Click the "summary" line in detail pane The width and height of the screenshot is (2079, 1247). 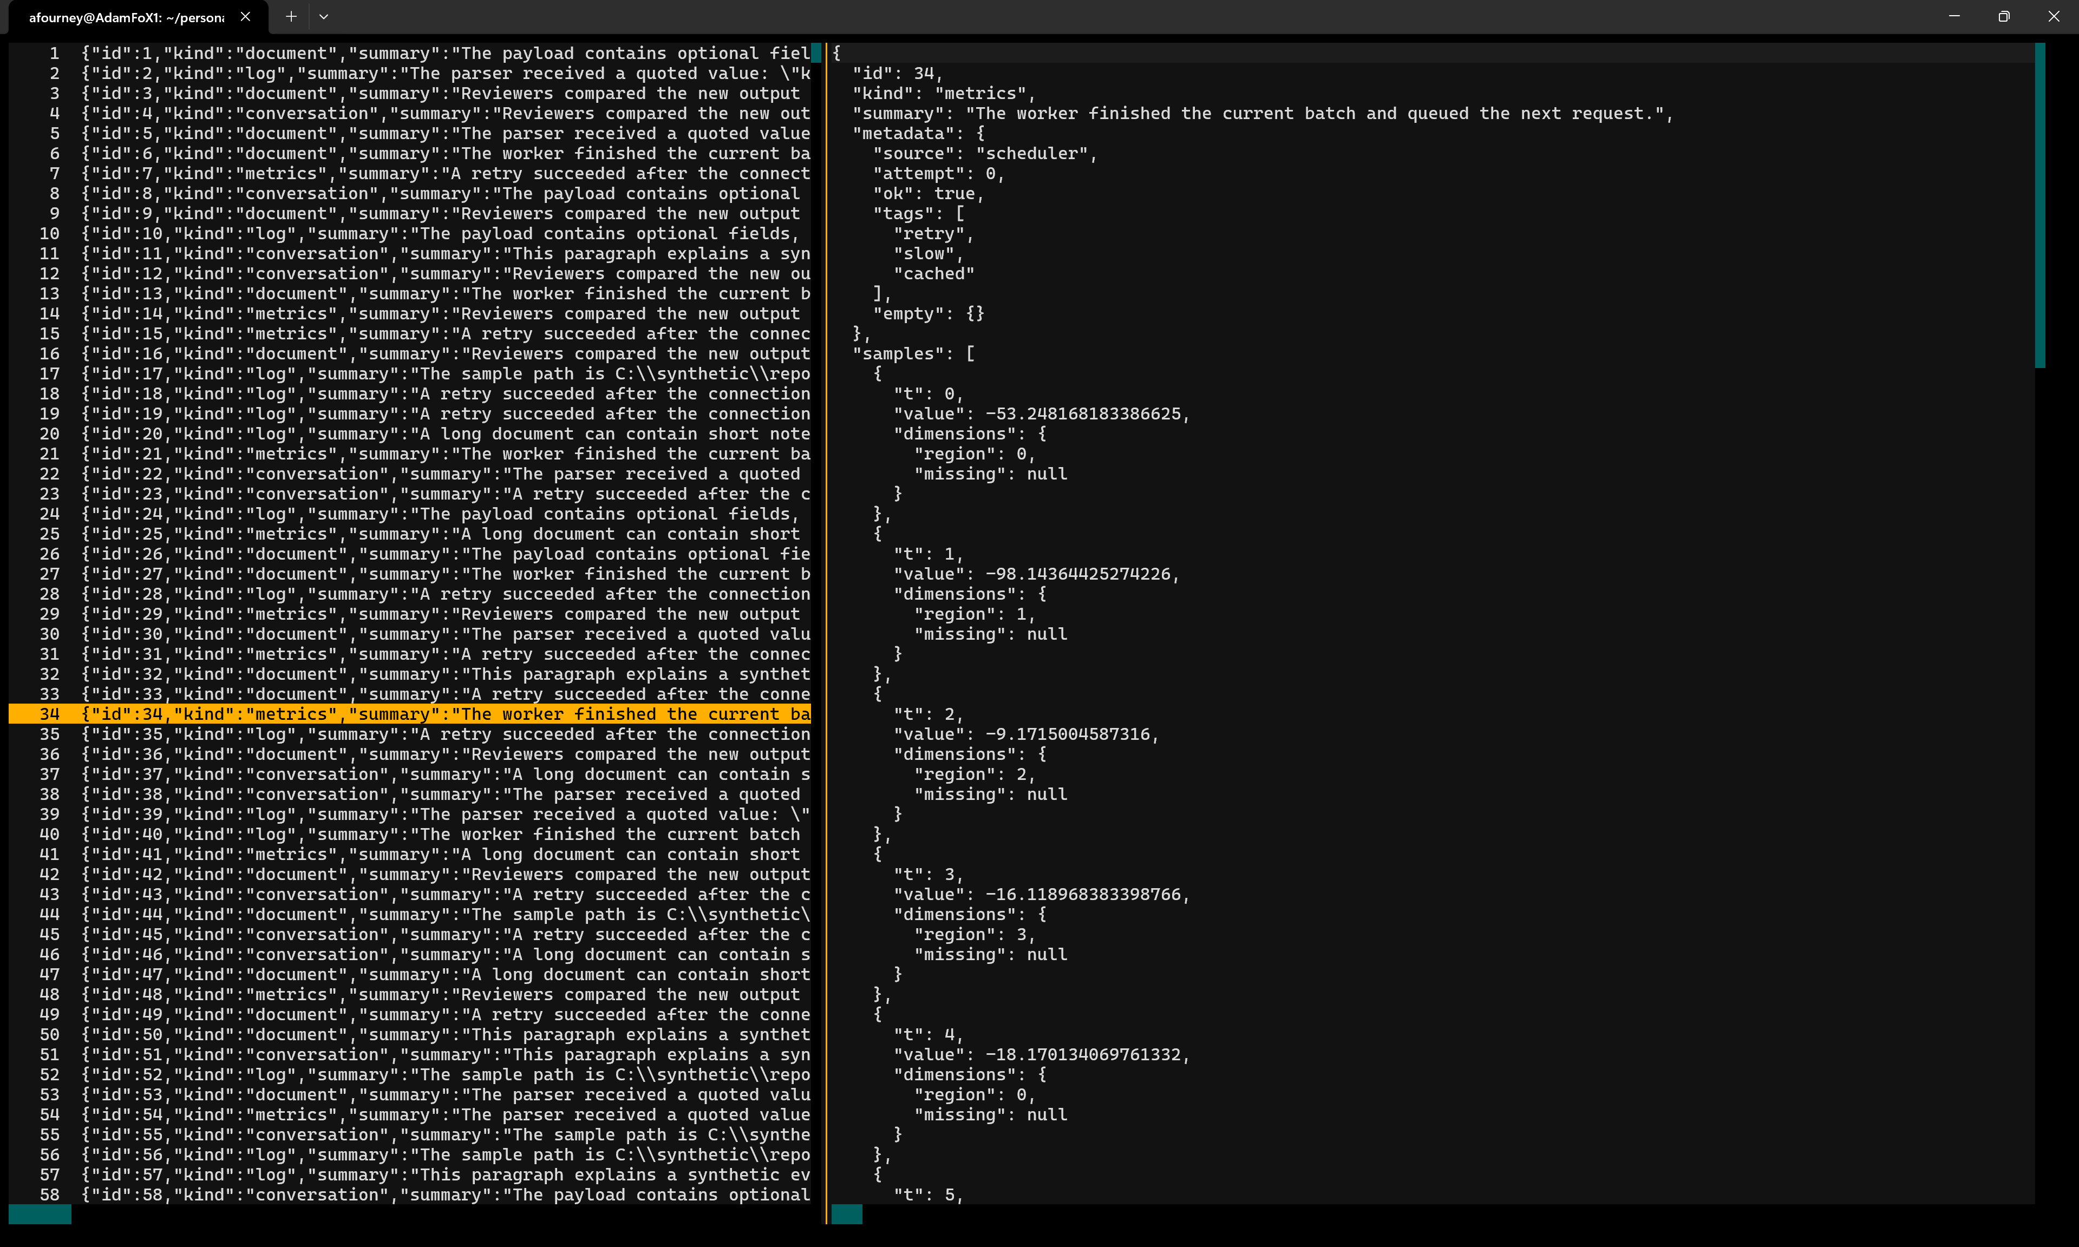pyautogui.click(x=1262, y=114)
